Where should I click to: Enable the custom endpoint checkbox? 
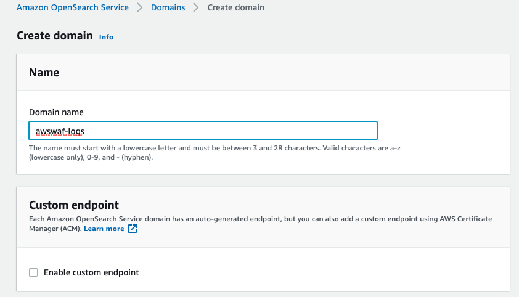click(x=33, y=272)
